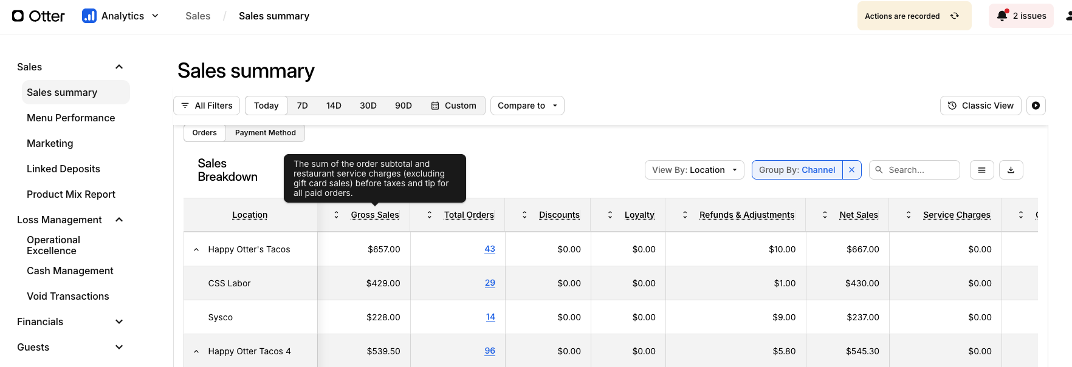Screen dimensions: 1072x367
Task: Click the All Filters funnel icon
Action: [185, 106]
